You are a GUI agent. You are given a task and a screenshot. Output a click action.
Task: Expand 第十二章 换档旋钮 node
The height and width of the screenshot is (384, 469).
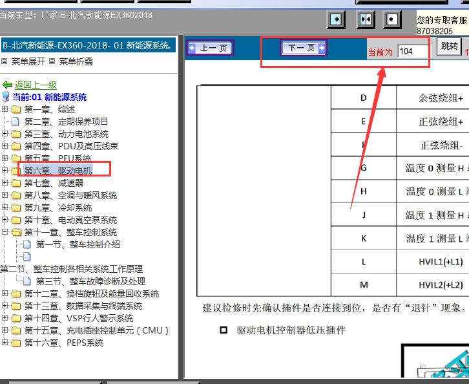point(5,293)
